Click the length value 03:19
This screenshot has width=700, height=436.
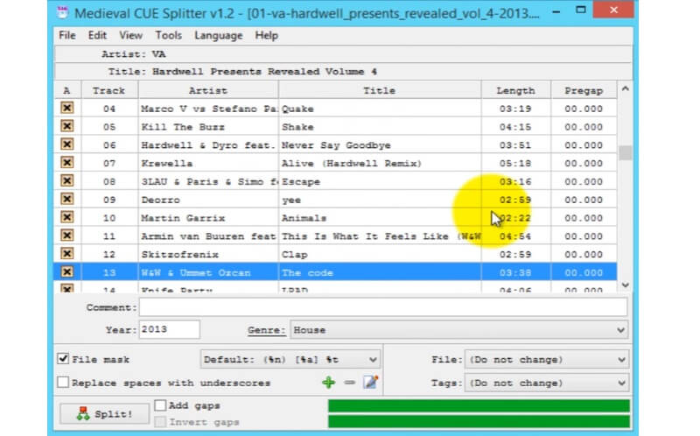tap(515, 109)
